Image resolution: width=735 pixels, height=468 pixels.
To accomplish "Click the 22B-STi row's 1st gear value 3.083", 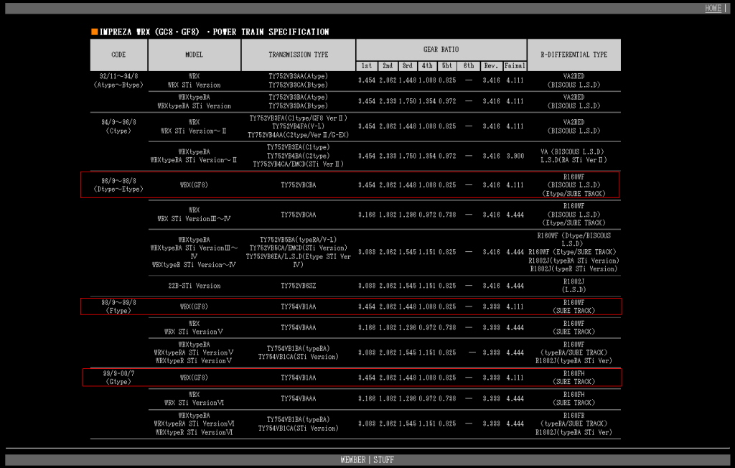I will coord(367,286).
